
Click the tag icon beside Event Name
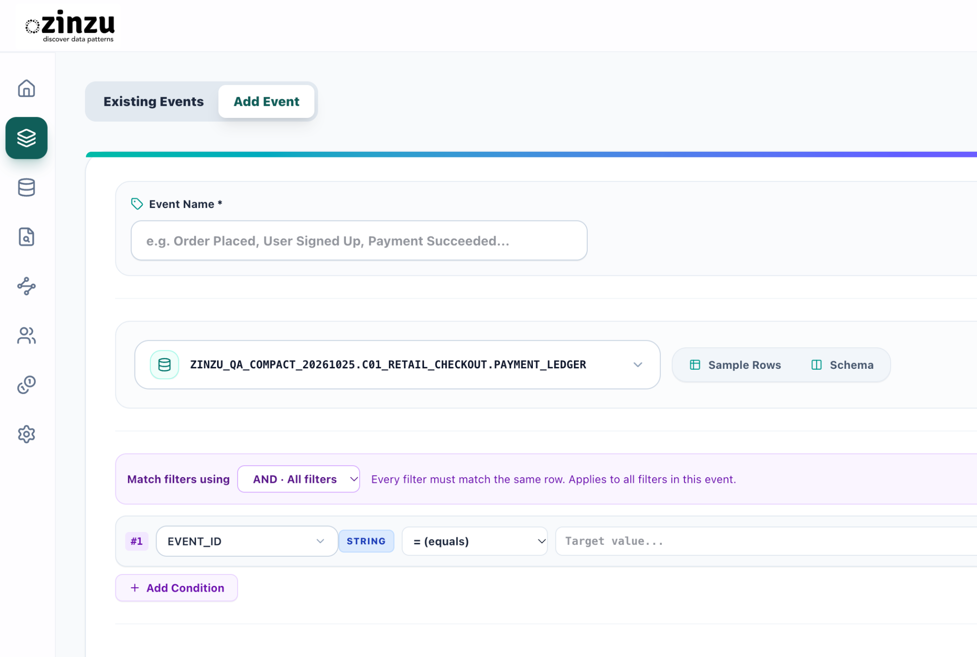pos(137,204)
